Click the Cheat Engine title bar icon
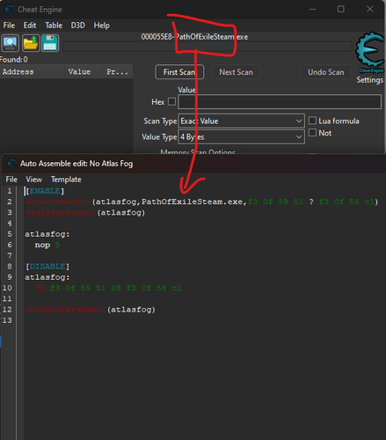The width and height of the screenshot is (386, 440). 10,10
